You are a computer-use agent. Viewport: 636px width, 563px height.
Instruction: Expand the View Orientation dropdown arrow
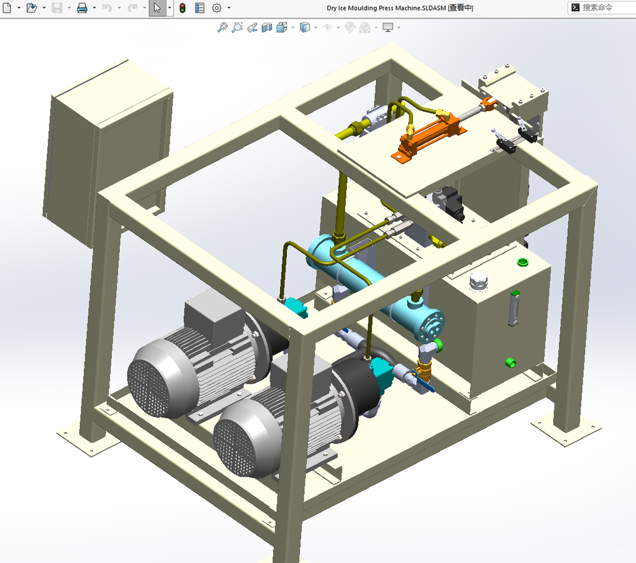pyautogui.click(x=293, y=27)
